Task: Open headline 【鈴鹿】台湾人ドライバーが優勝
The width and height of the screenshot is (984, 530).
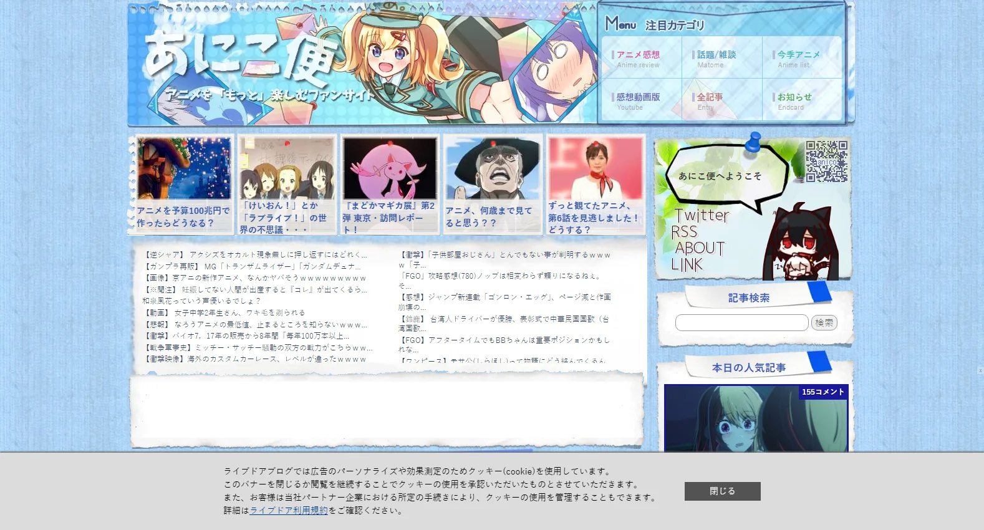Action: [504, 323]
